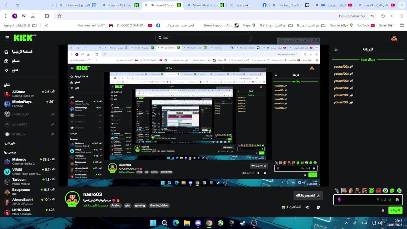Open MimhoPlays channel in sidebar
This screenshot has width=407, height=229.
pyautogui.click(x=29, y=104)
